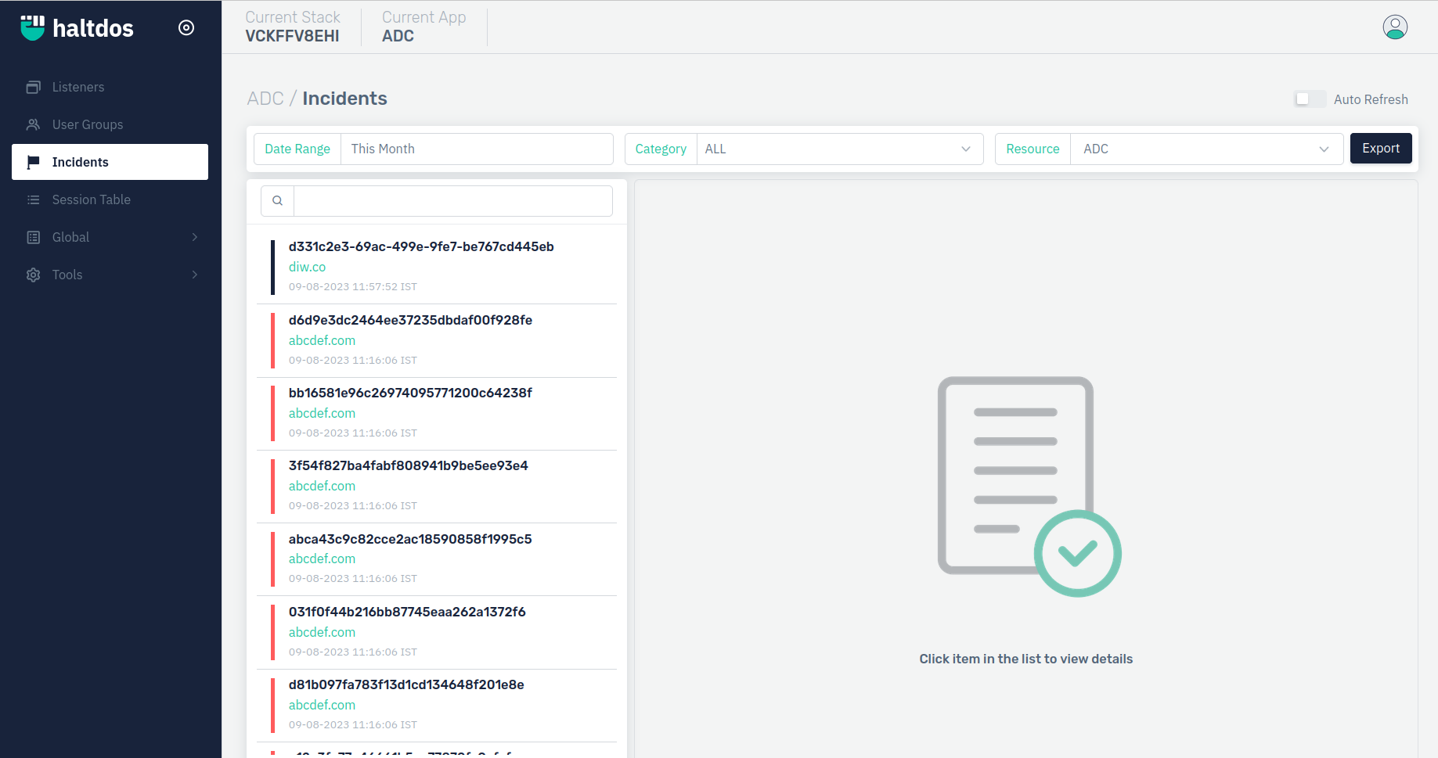Screen dimensions: 1438x758
Task: Click the Global sidebar icon
Action: 33,237
